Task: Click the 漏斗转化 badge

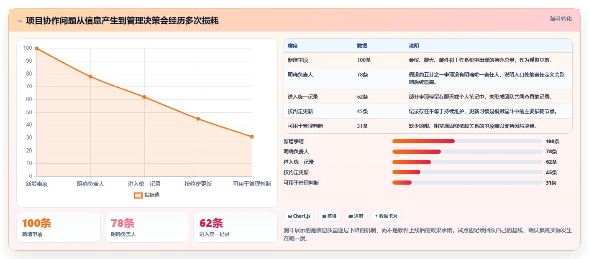Action: point(561,19)
